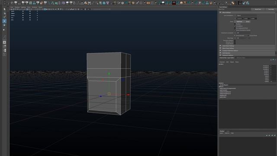Set four-view quick layout

click(4, 46)
